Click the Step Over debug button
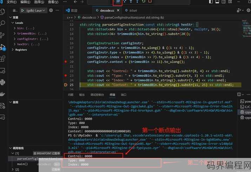The image size is (251, 172). (x=125, y=1)
